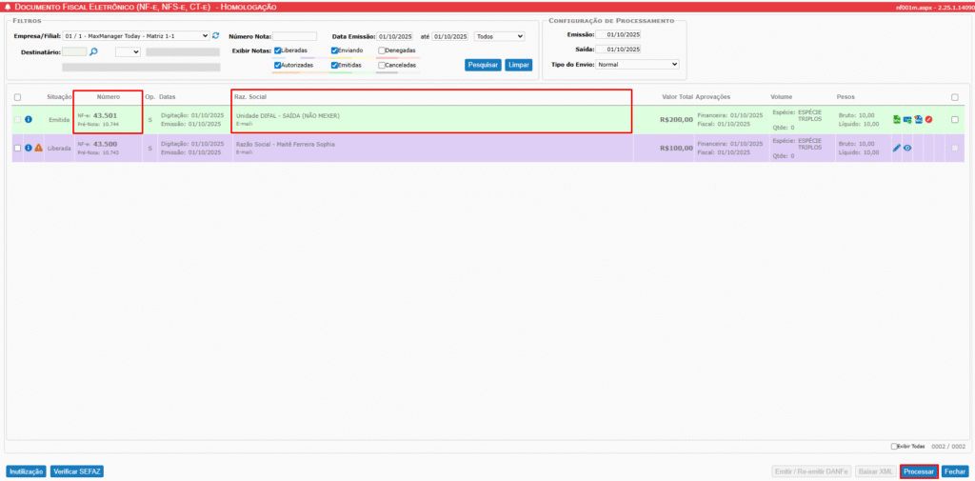975x481 pixels.
Task: Click the green document icon on the Emitida row
Action: [x=896, y=119]
